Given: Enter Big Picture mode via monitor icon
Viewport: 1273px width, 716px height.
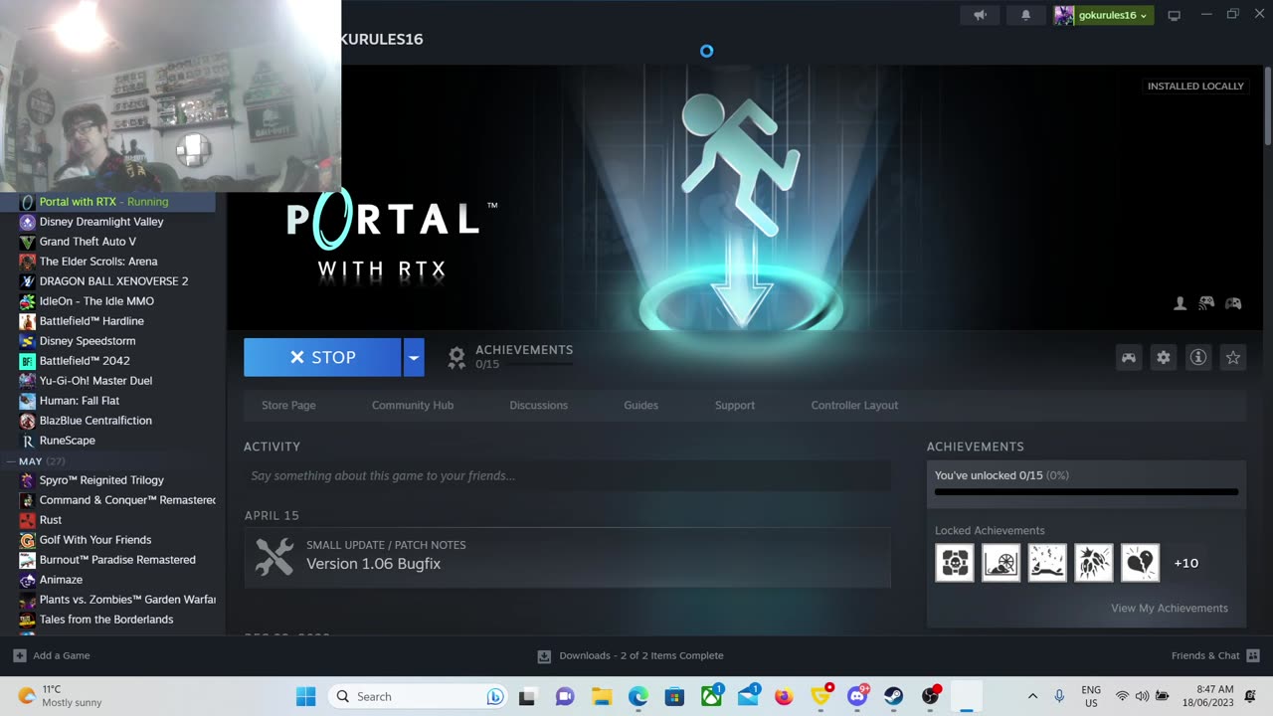Looking at the screenshot, I should (1175, 15).
